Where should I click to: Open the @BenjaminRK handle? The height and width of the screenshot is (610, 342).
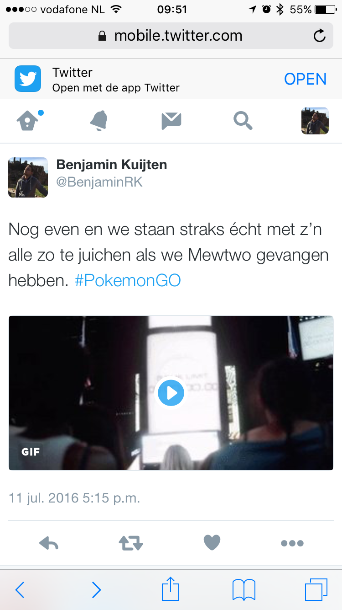click(x=99, y=182)
